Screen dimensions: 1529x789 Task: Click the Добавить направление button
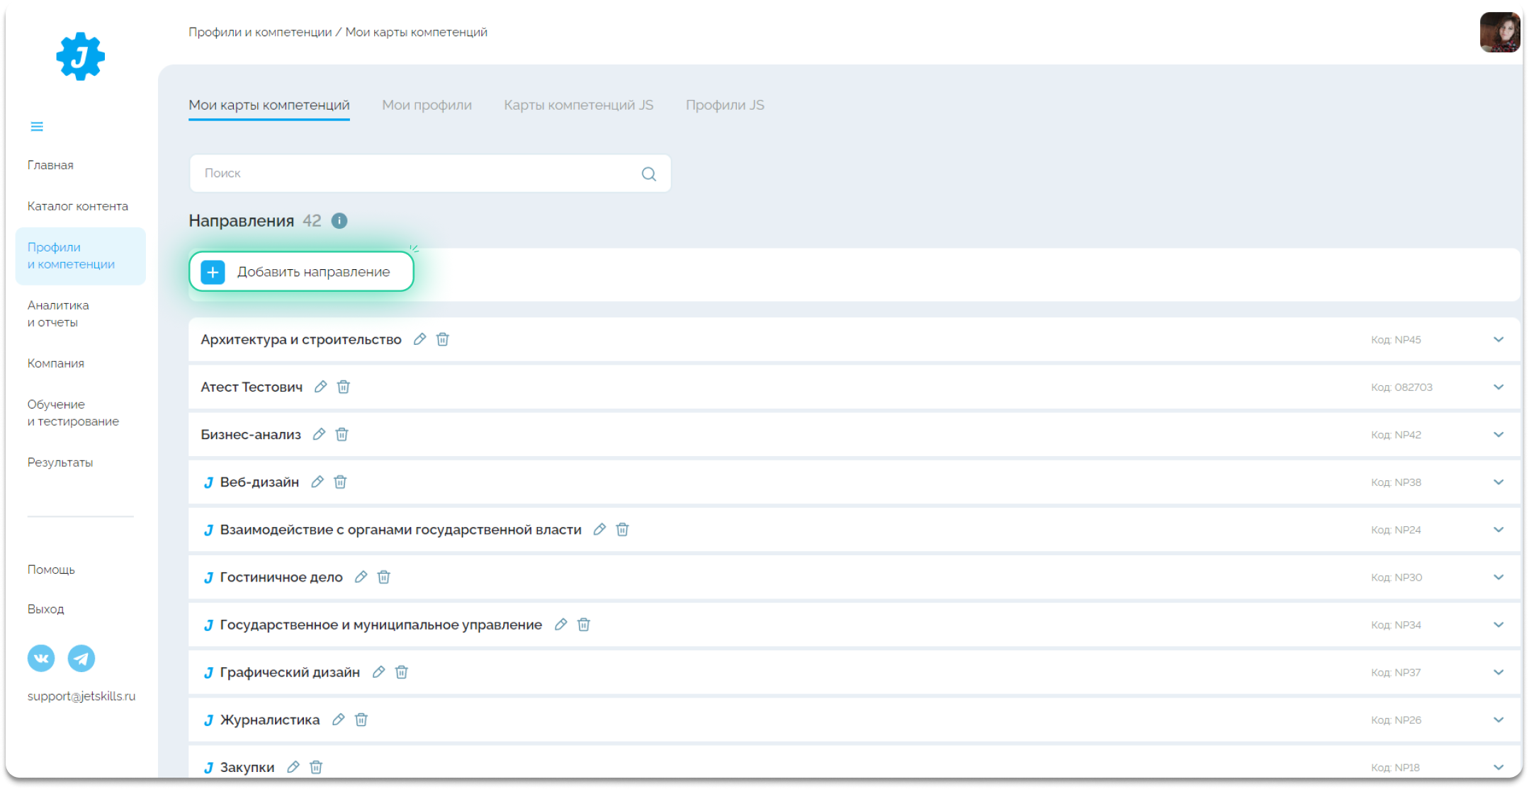point(301,272)
